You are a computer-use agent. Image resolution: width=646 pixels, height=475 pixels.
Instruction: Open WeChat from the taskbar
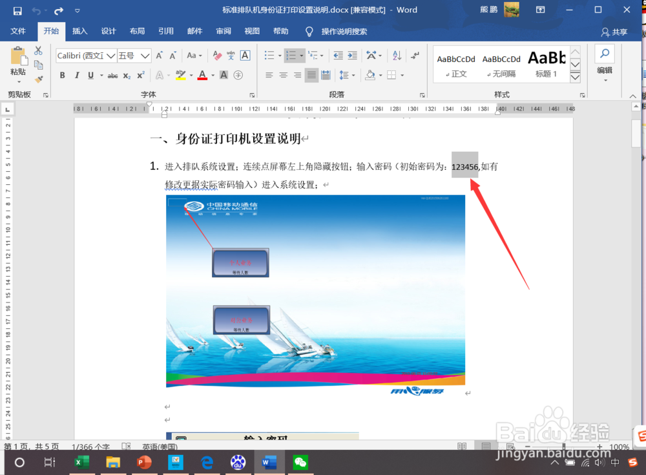[300, 462]
